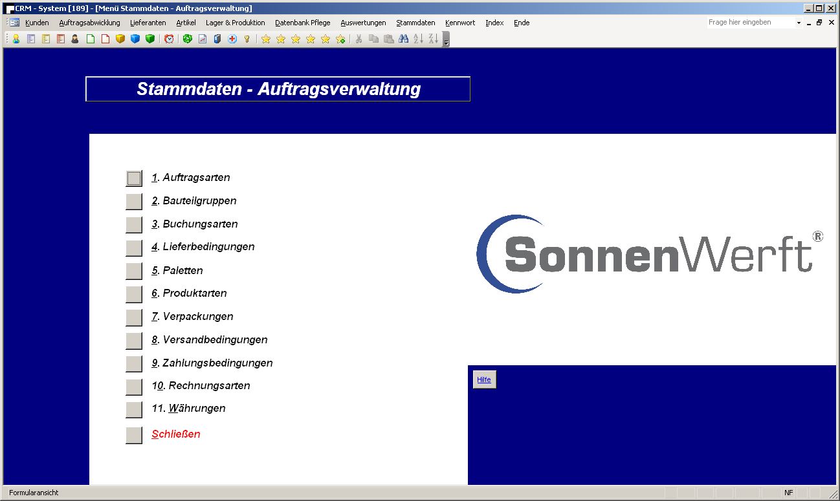Image resolution: width=840 pixels, height=501 pixels.
Task: Click the 'Formularansicht' status bar text
Action: 34,493
